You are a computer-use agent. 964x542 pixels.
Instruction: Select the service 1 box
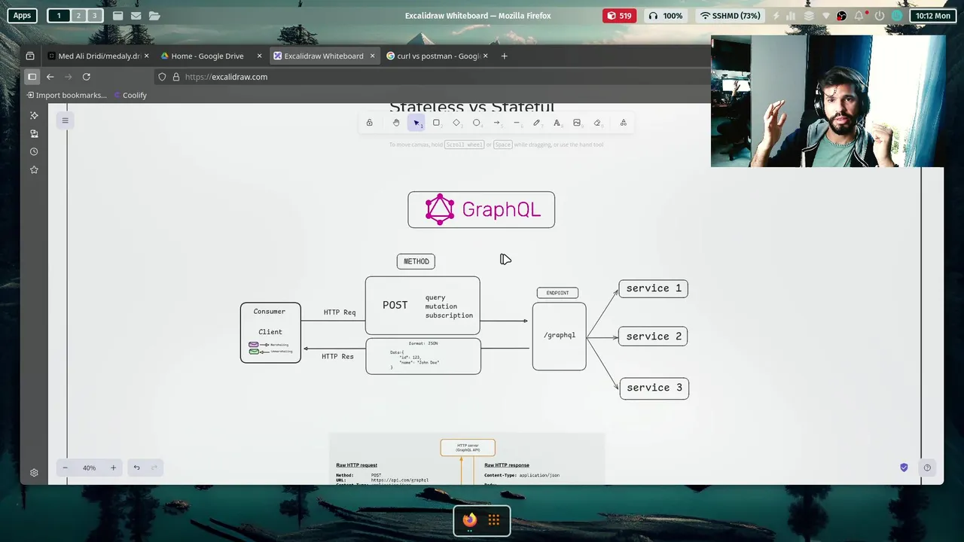coord(653,288)
